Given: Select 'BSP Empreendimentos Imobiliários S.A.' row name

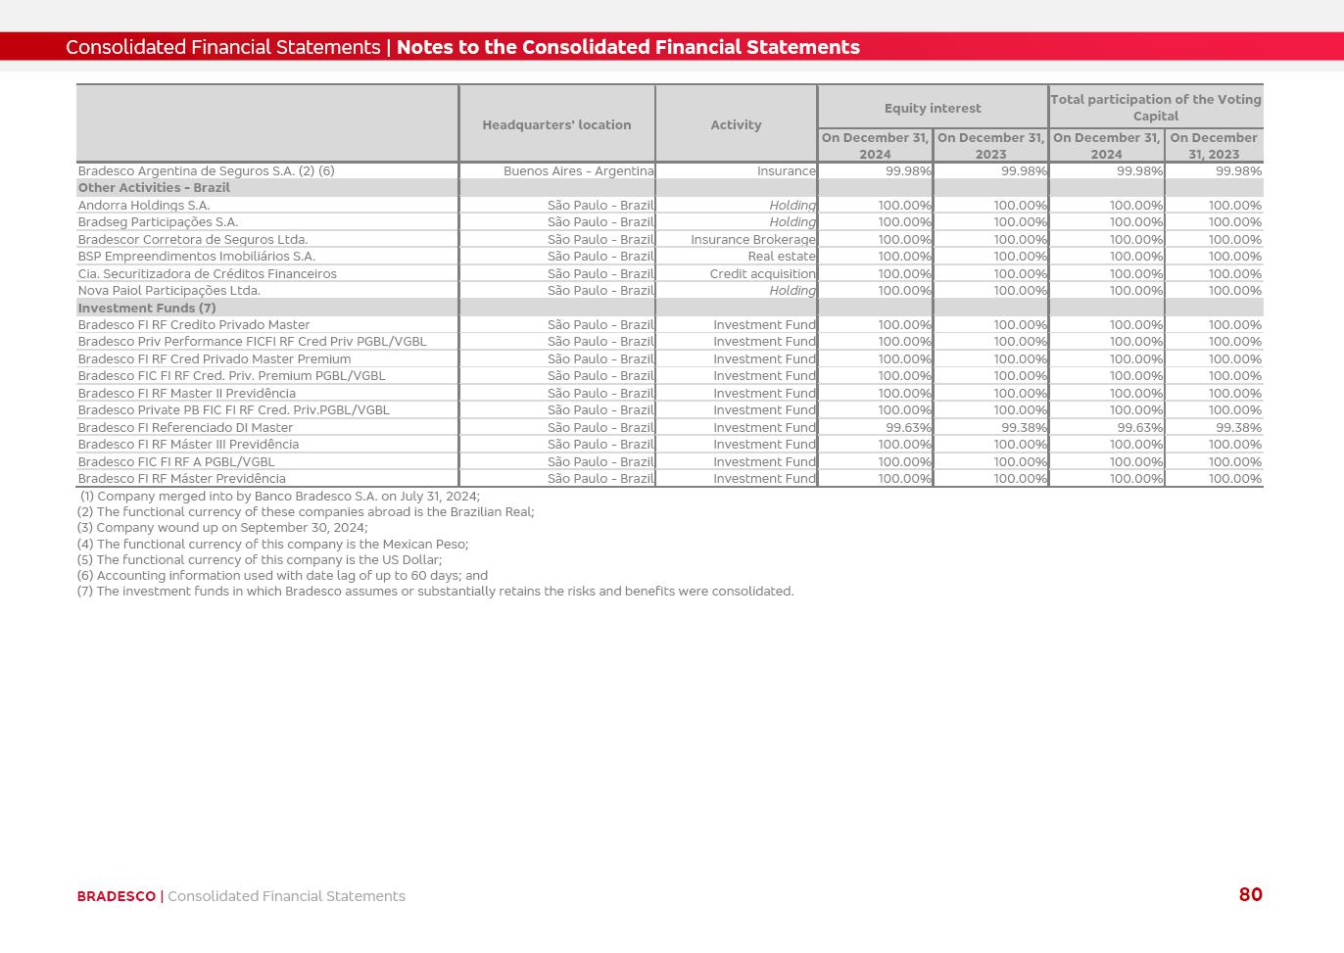Looking at the screenshot, I should [x=196, y=257].
